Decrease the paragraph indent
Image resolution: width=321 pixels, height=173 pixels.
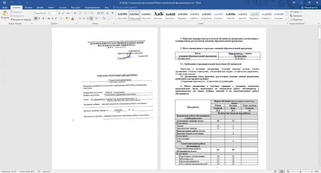coord(98,13)
